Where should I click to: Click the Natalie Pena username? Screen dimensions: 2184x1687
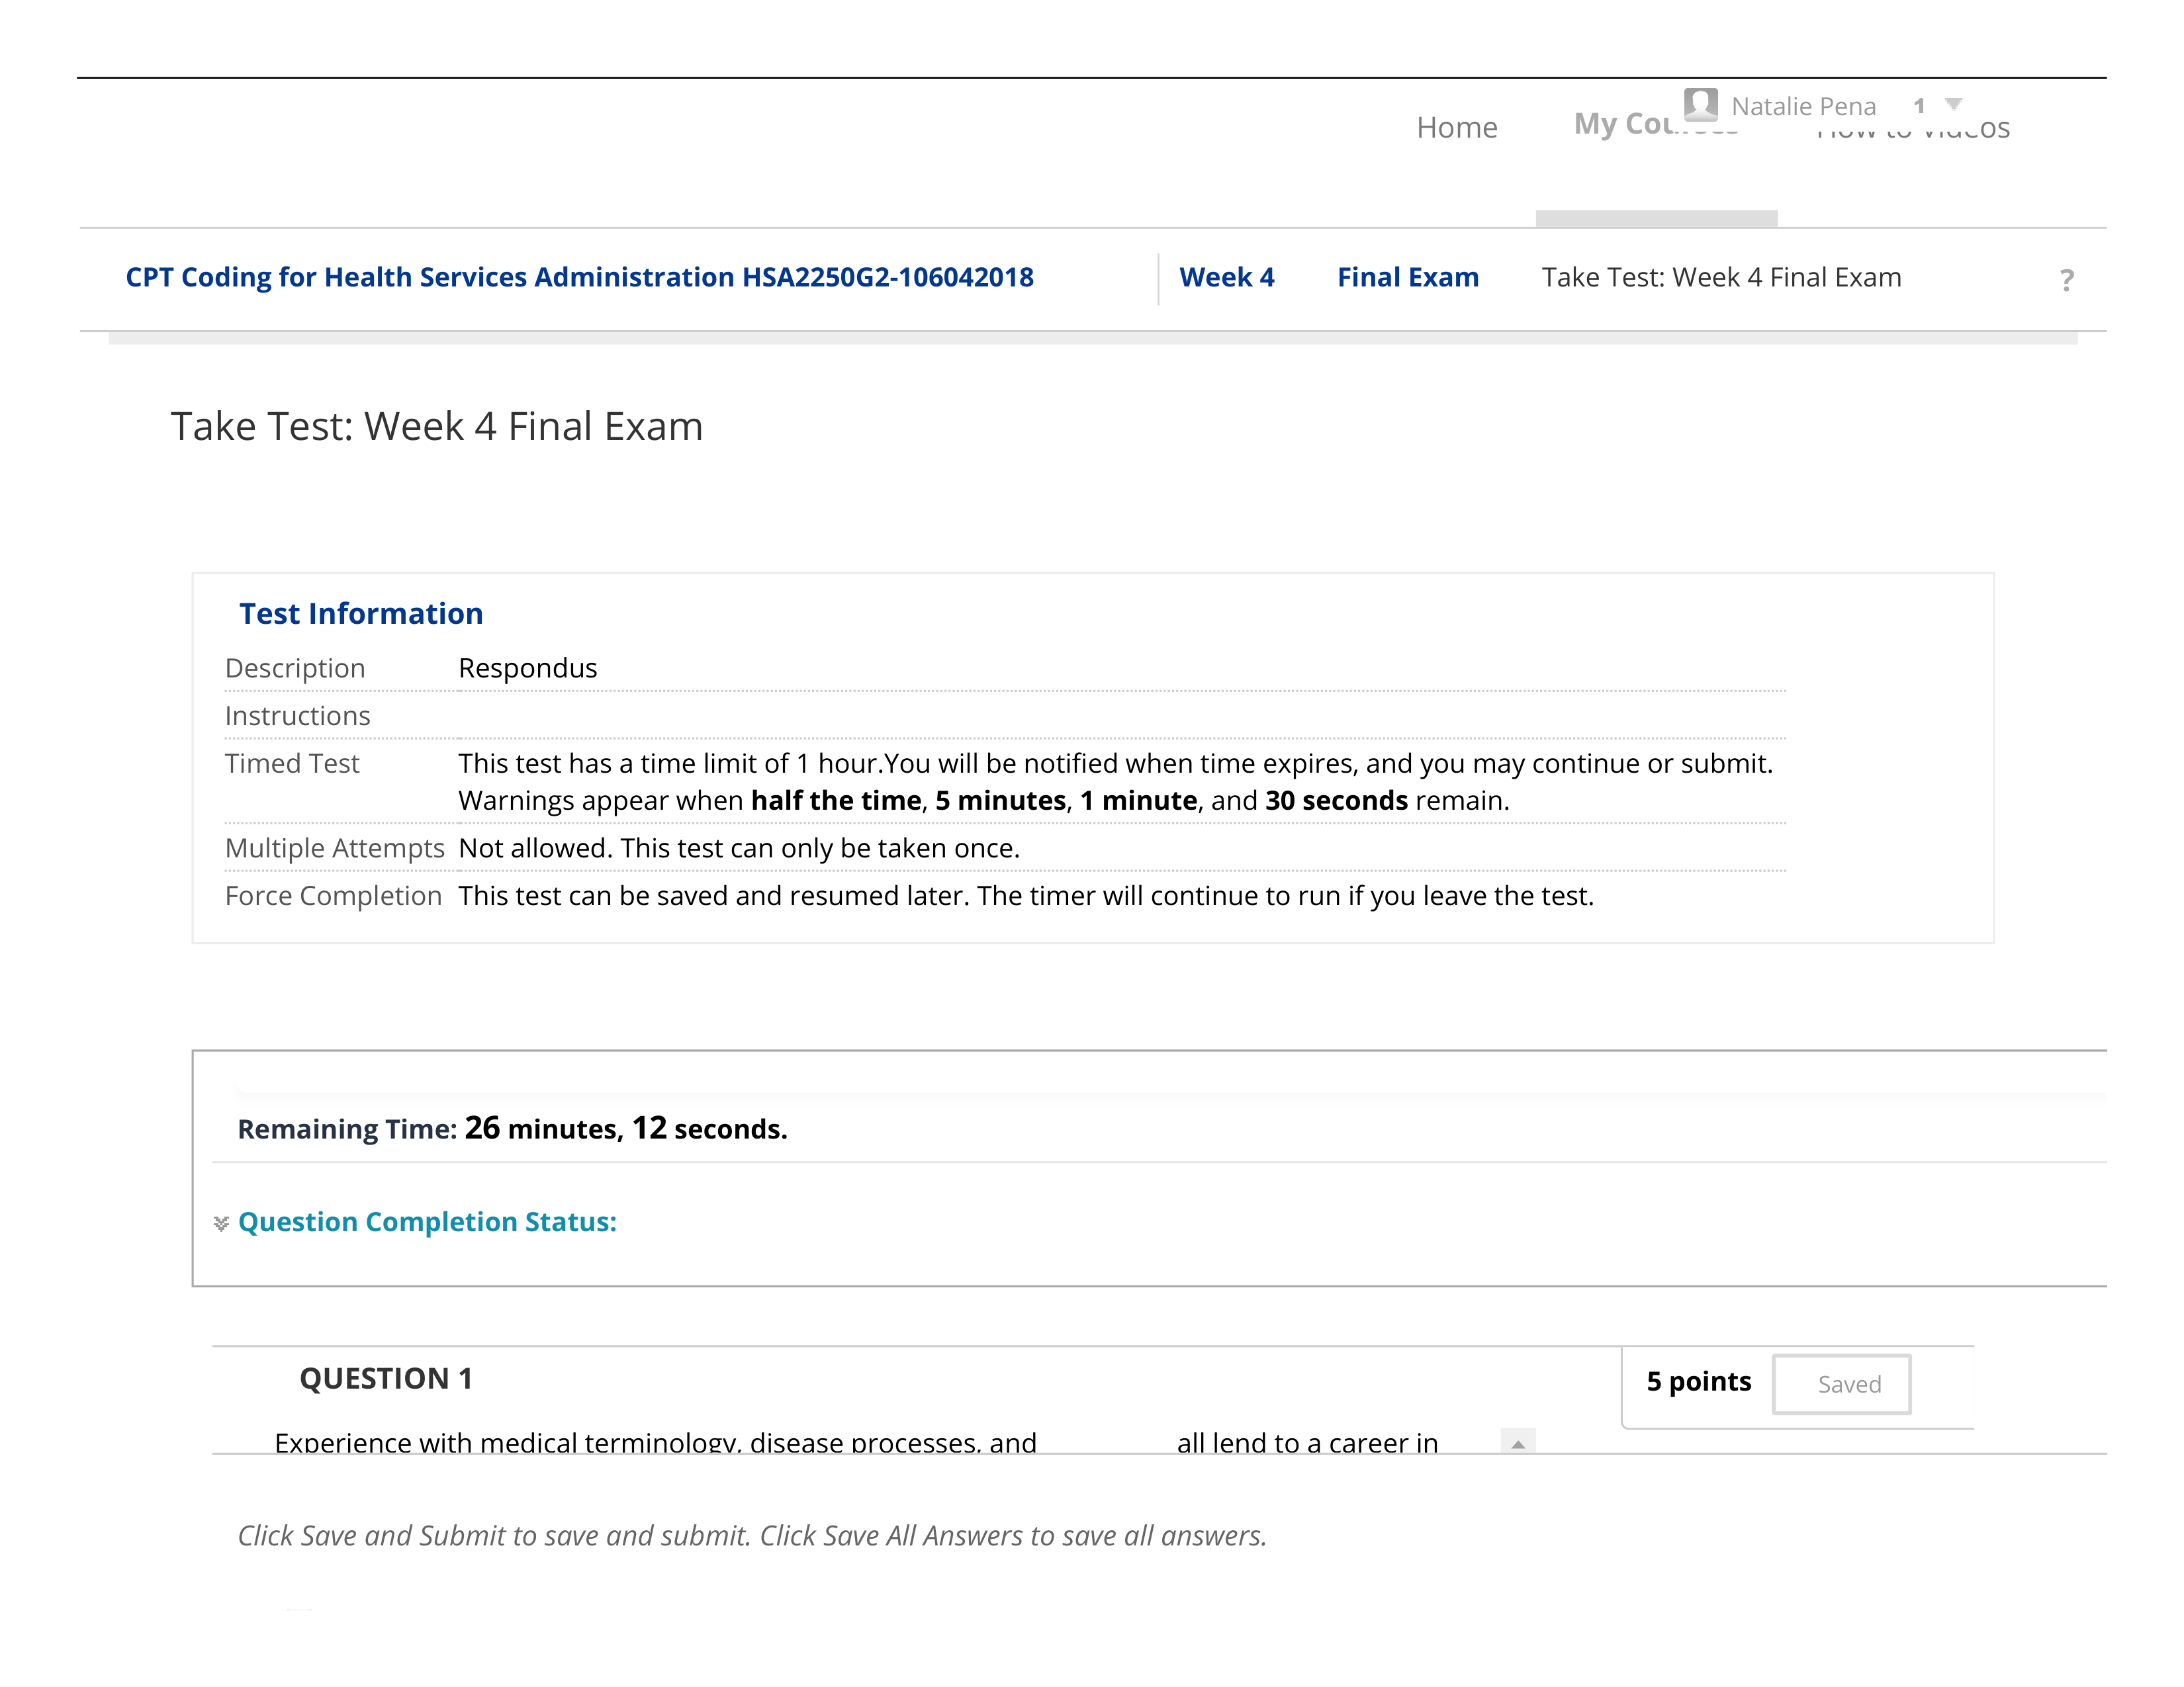[x=1803, y=106]
